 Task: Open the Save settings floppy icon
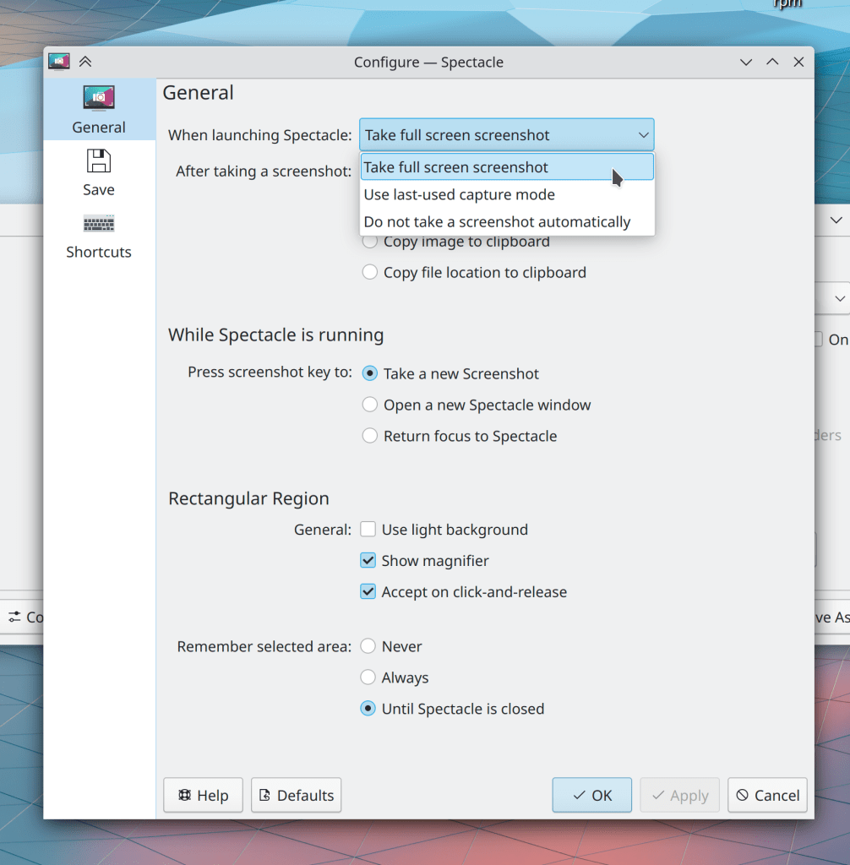(x=99, y=160)
